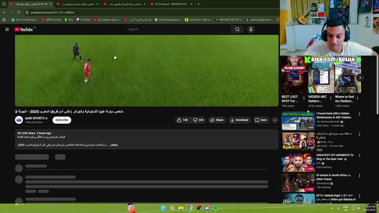The width and height of the screenshot is (379, 213).
Task: Open the Kick bookmark
Action: coord(69,20)
